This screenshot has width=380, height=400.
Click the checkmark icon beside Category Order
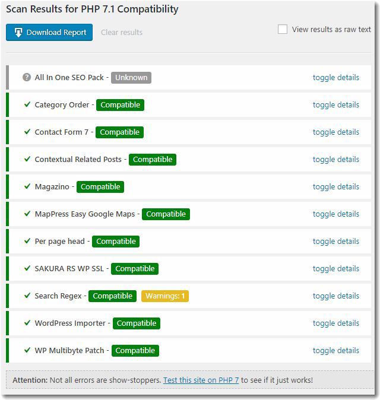(27, 104)
